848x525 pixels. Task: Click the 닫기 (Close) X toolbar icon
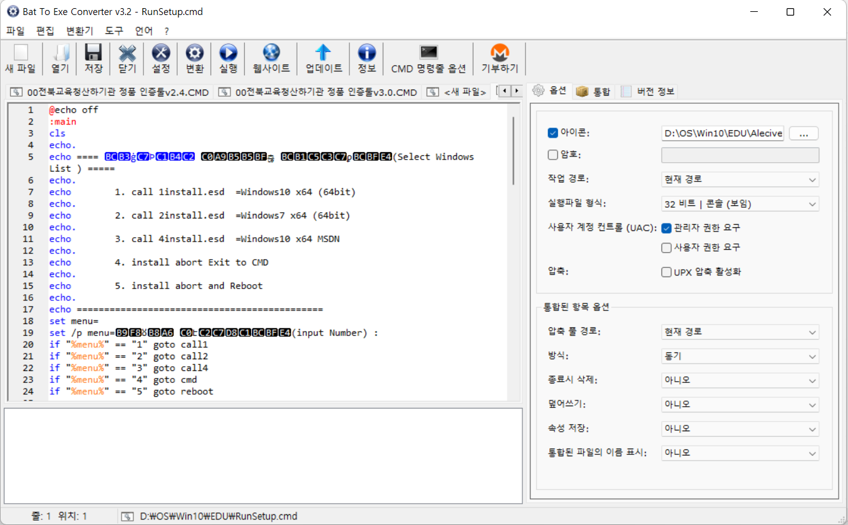pos(127,53)
